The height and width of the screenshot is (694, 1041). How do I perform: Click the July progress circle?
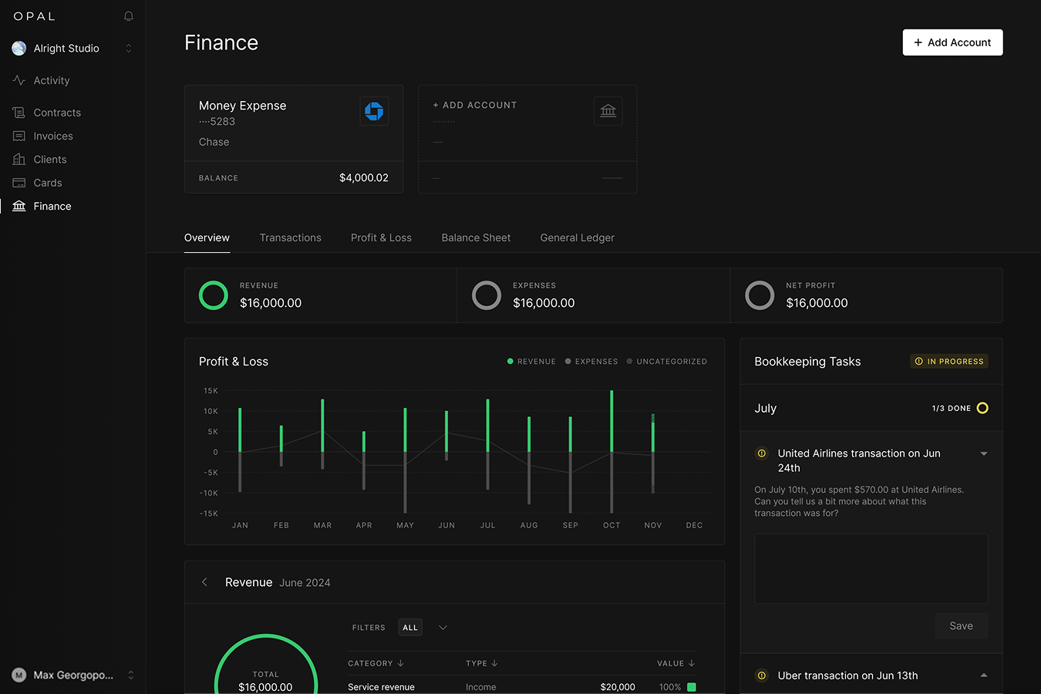click(x=982, y=408)
